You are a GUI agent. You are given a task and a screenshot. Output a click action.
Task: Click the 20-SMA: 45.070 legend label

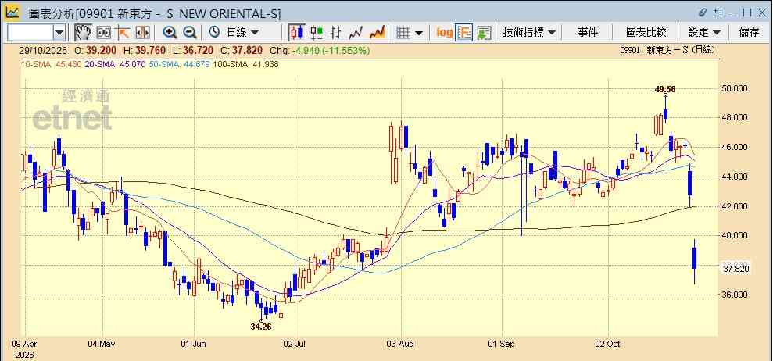114,64
